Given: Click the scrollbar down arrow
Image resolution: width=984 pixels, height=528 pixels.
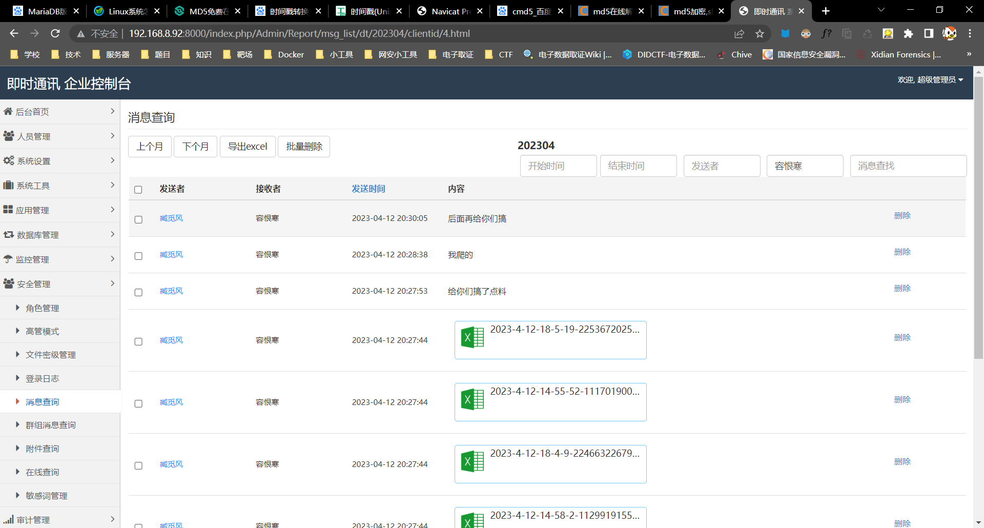Looking at the screenshot, I should tap(978, 523).
